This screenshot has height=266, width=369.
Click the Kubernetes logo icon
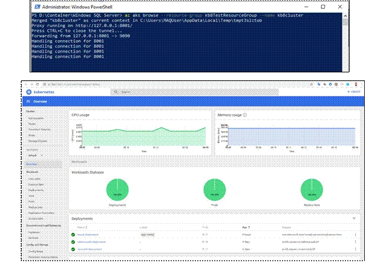click(x=28, y=92)
